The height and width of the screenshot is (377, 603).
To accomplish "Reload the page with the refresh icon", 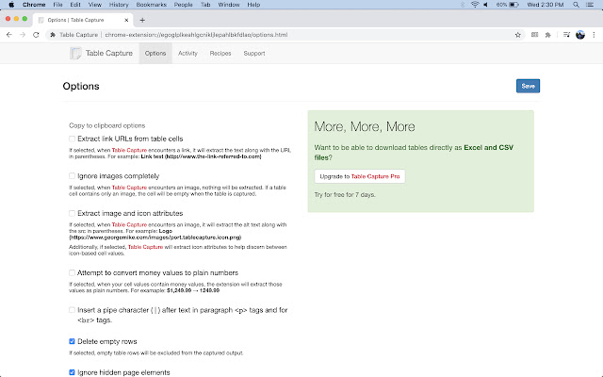I will [x=40, y=35].
